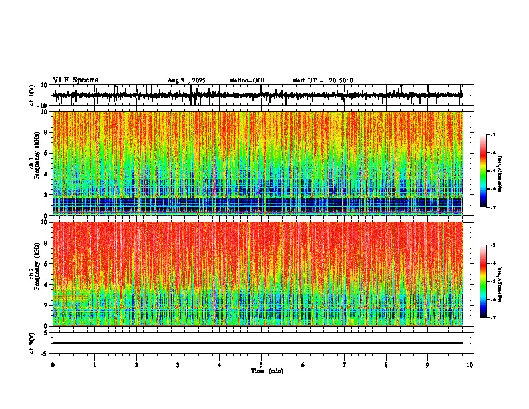Click the "8" kHz tick on ch.1 spectrogram
Screen dimensions: 529x409
pyautogui.click(x=46, y=132)
